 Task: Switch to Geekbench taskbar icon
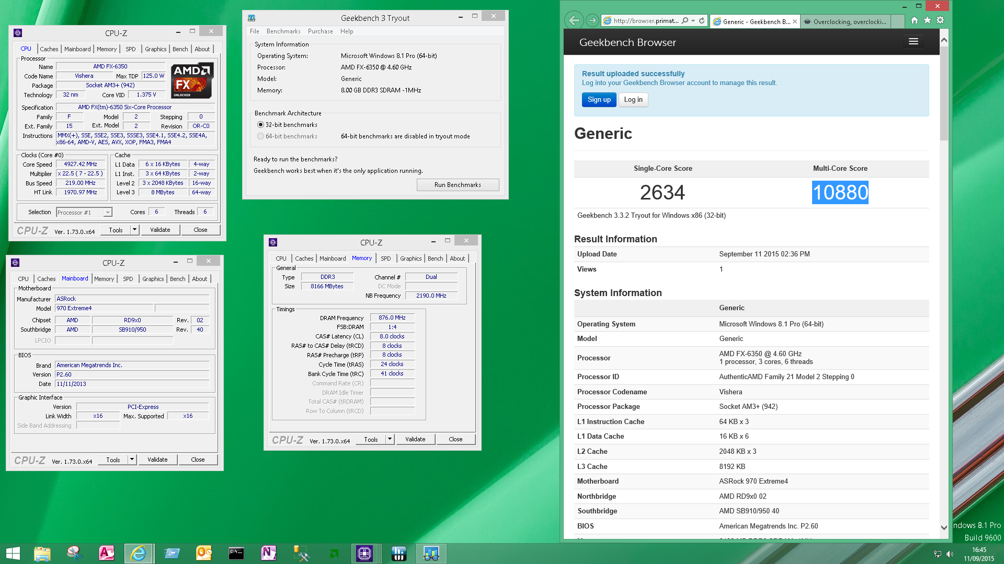pos(431,554)
